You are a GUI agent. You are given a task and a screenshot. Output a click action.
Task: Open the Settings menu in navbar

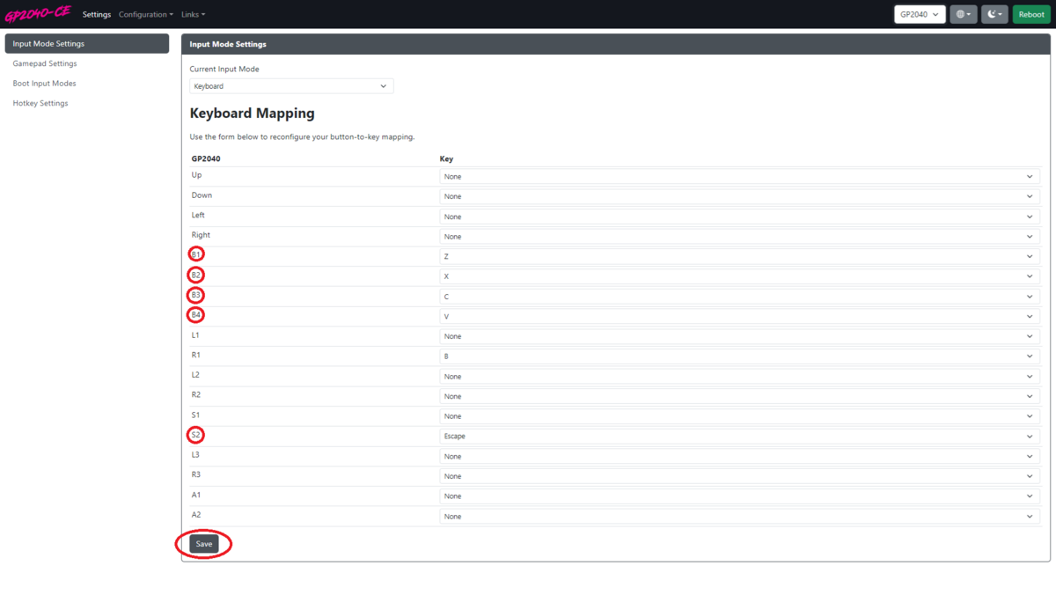97,14
